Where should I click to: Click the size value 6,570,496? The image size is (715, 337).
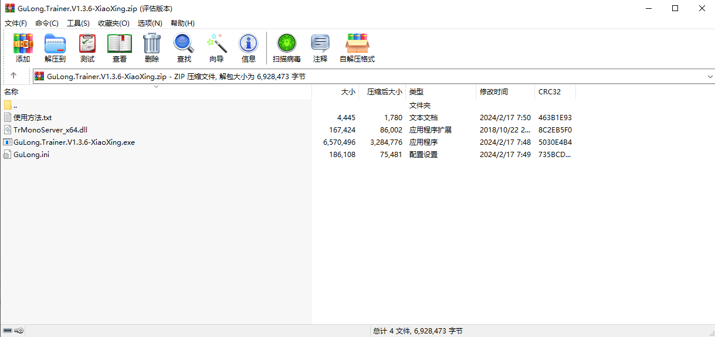339,142
